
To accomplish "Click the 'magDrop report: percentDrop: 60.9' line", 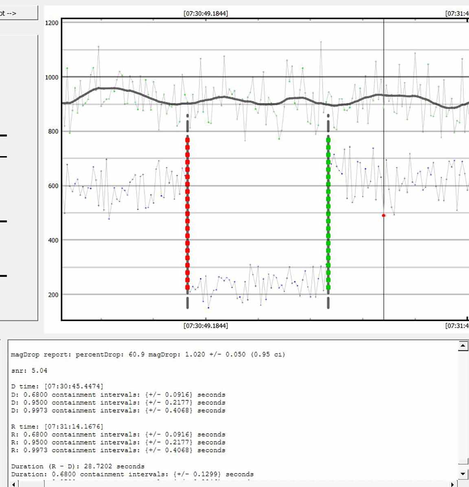I will (148, 355).
